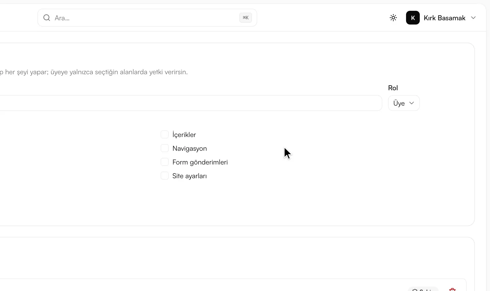Focus the Ara... search field
The width and height of the screenshot is (490, 291).
147,18
